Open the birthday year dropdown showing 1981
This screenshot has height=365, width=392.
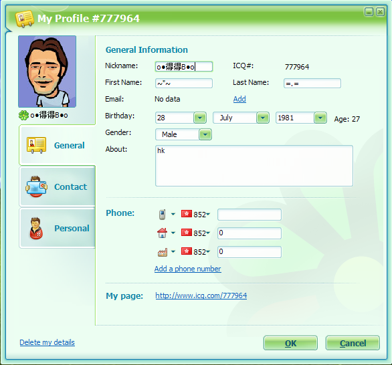pyautogui.click(x=320, y=118)
